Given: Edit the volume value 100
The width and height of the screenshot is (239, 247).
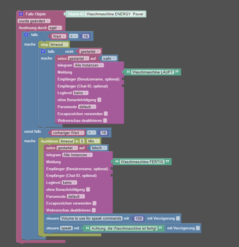Looking at the screenshot, I should pos(139,218).
